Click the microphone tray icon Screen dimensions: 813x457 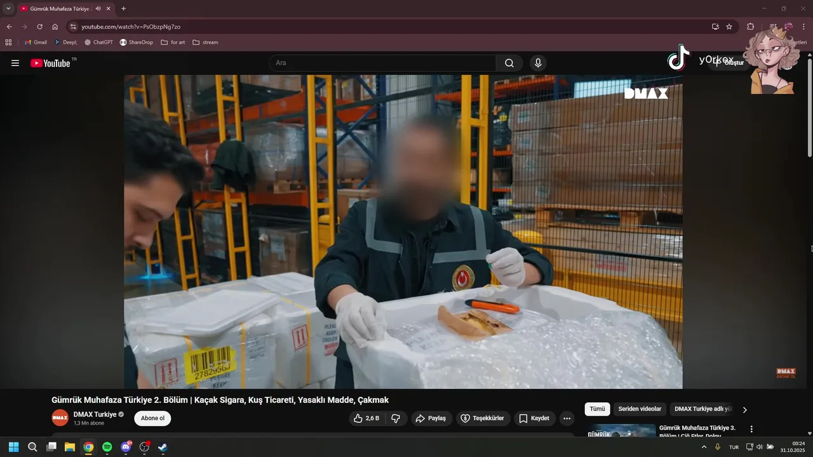click(x=718, y=447)
